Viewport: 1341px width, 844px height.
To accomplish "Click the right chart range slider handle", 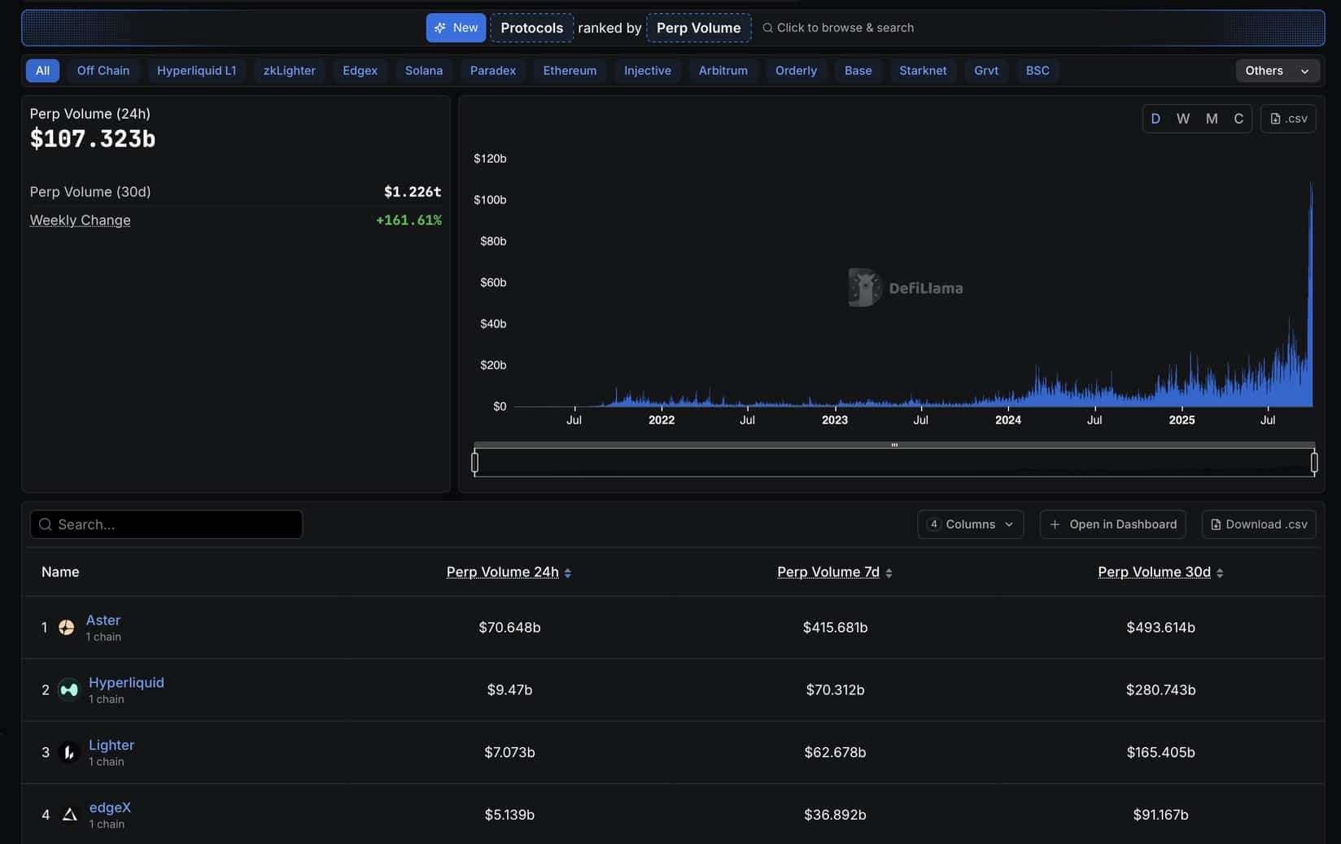I will 1314,463.
